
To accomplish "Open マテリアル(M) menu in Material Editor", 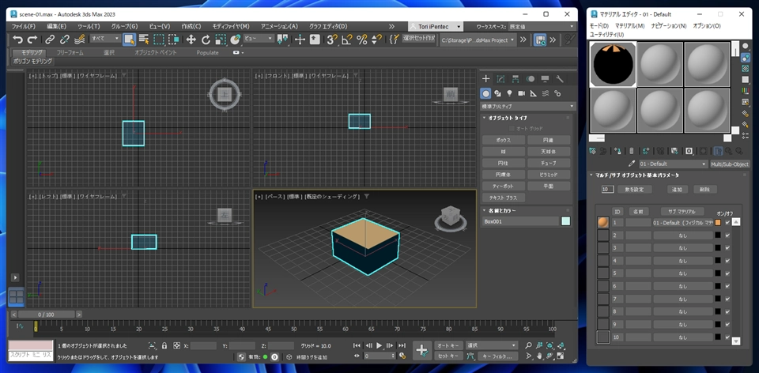I will click(x=630, y=25).
